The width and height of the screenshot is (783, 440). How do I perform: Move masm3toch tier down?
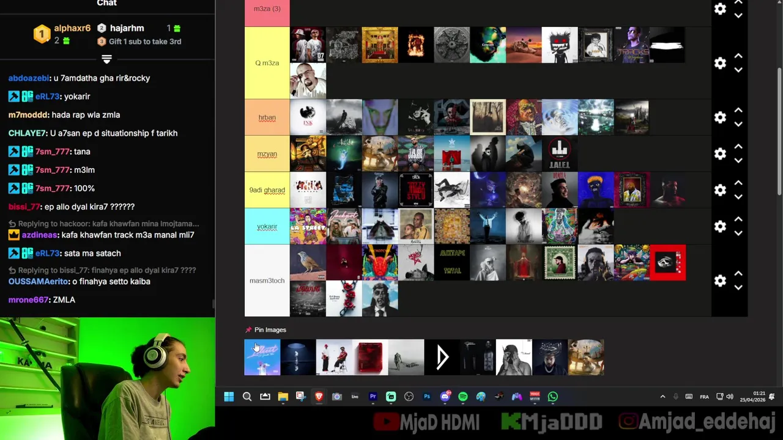click(x=738, y=287)
